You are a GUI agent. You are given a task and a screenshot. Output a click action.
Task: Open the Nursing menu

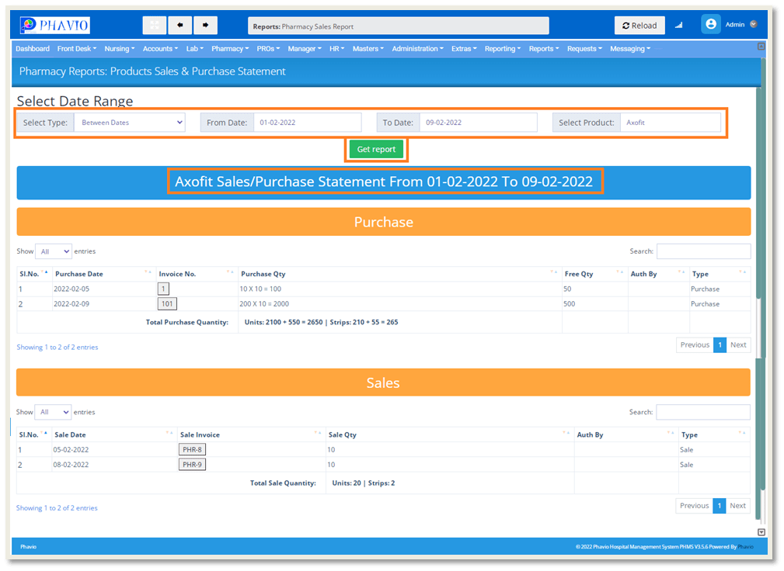pos(120,48)
